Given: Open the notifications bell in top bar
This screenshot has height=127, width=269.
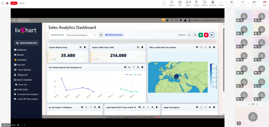Looking at the screenshot, I should (x=167, y=20).
